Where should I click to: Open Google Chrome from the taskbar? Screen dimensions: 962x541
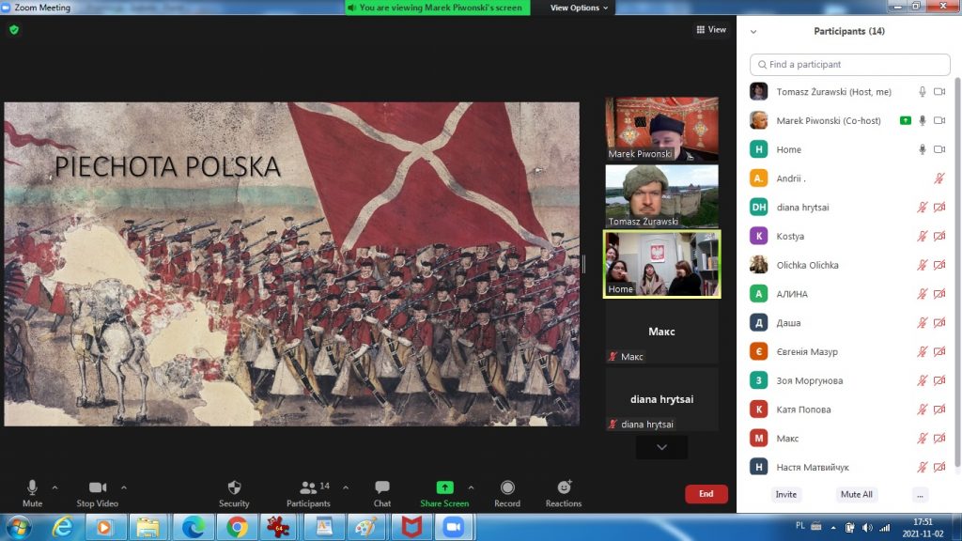point(236,527)
